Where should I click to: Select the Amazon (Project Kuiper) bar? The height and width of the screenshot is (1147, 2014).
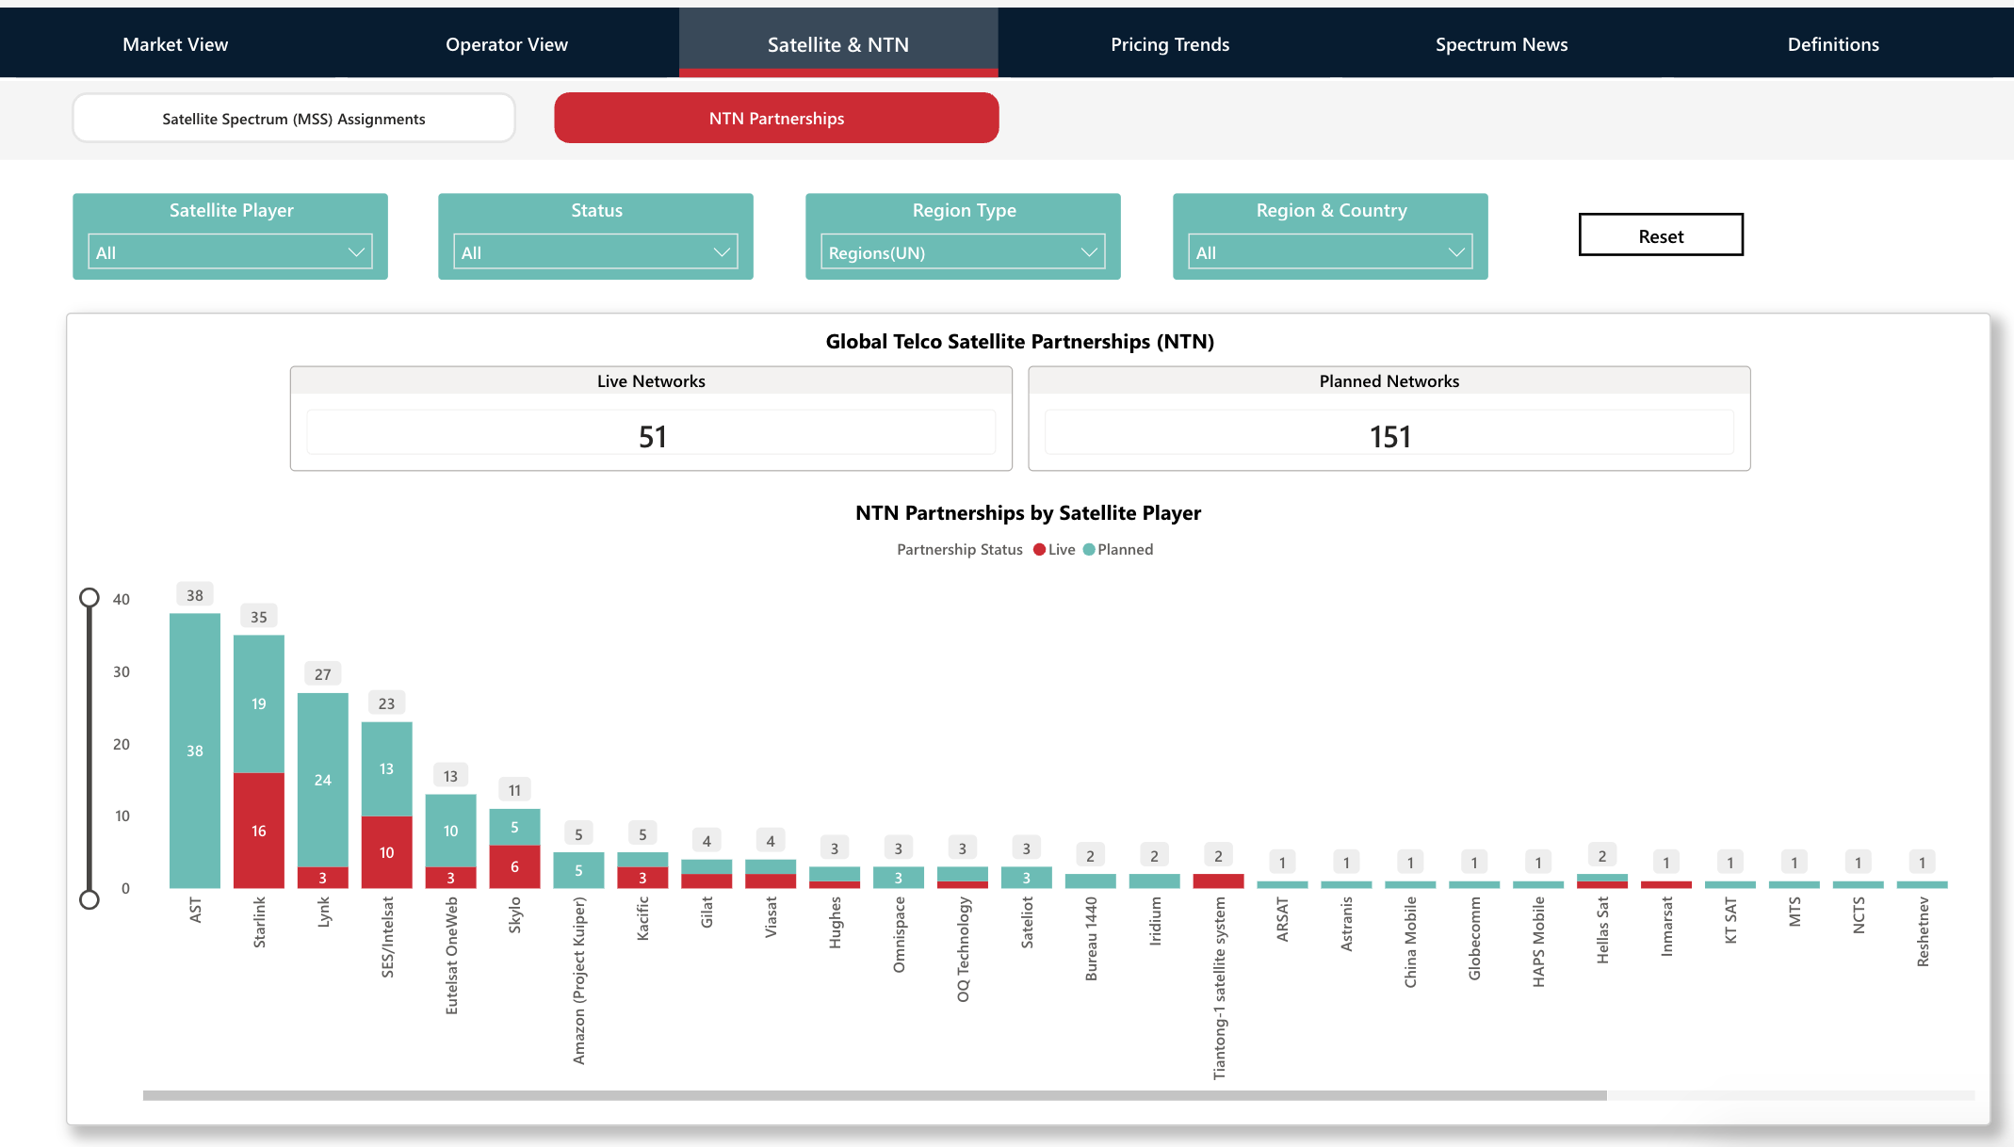tap(578, 870)
